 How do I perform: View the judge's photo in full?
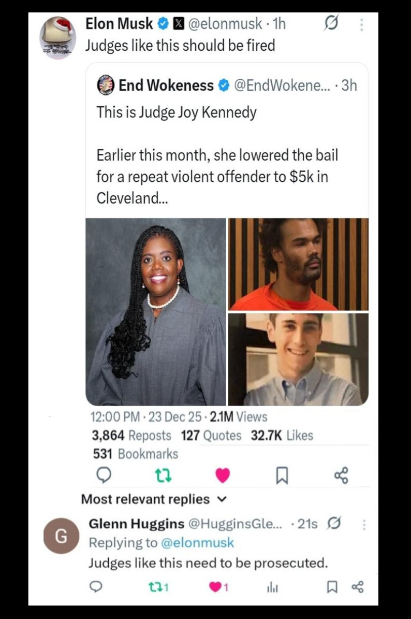click(156, 311)
